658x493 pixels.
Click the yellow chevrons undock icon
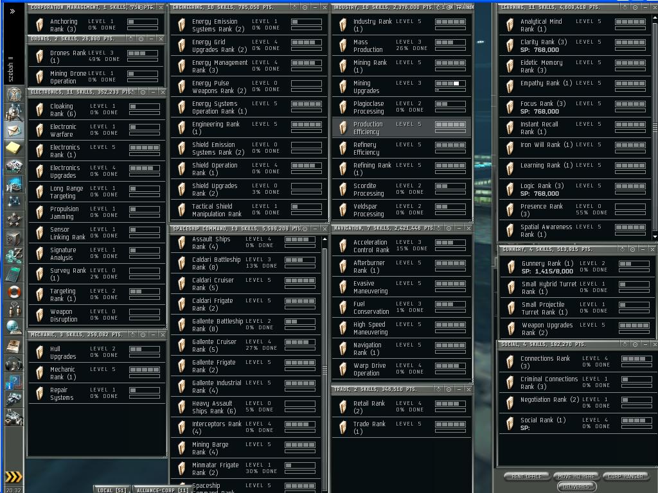pyautogui.click(x=13, y=477)
